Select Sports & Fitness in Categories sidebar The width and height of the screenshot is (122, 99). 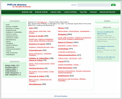[x=12, y=45]
